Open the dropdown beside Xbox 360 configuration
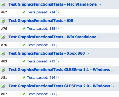 [x=88, y=54]
